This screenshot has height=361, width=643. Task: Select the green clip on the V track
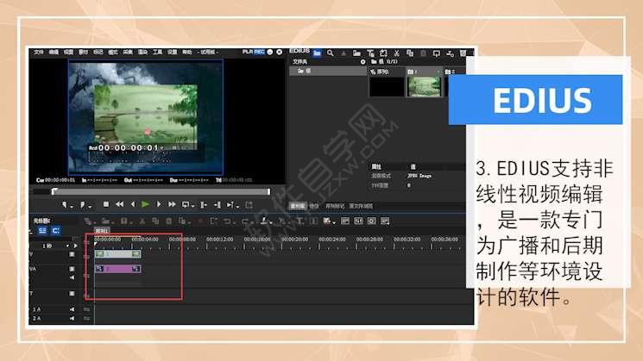(118, 254)
